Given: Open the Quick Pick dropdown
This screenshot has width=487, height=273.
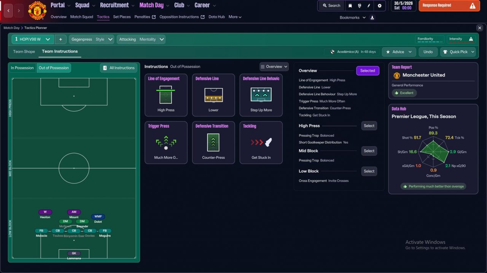Looking at the screenshot, I should pyautogui.click(x=458, y=52).
